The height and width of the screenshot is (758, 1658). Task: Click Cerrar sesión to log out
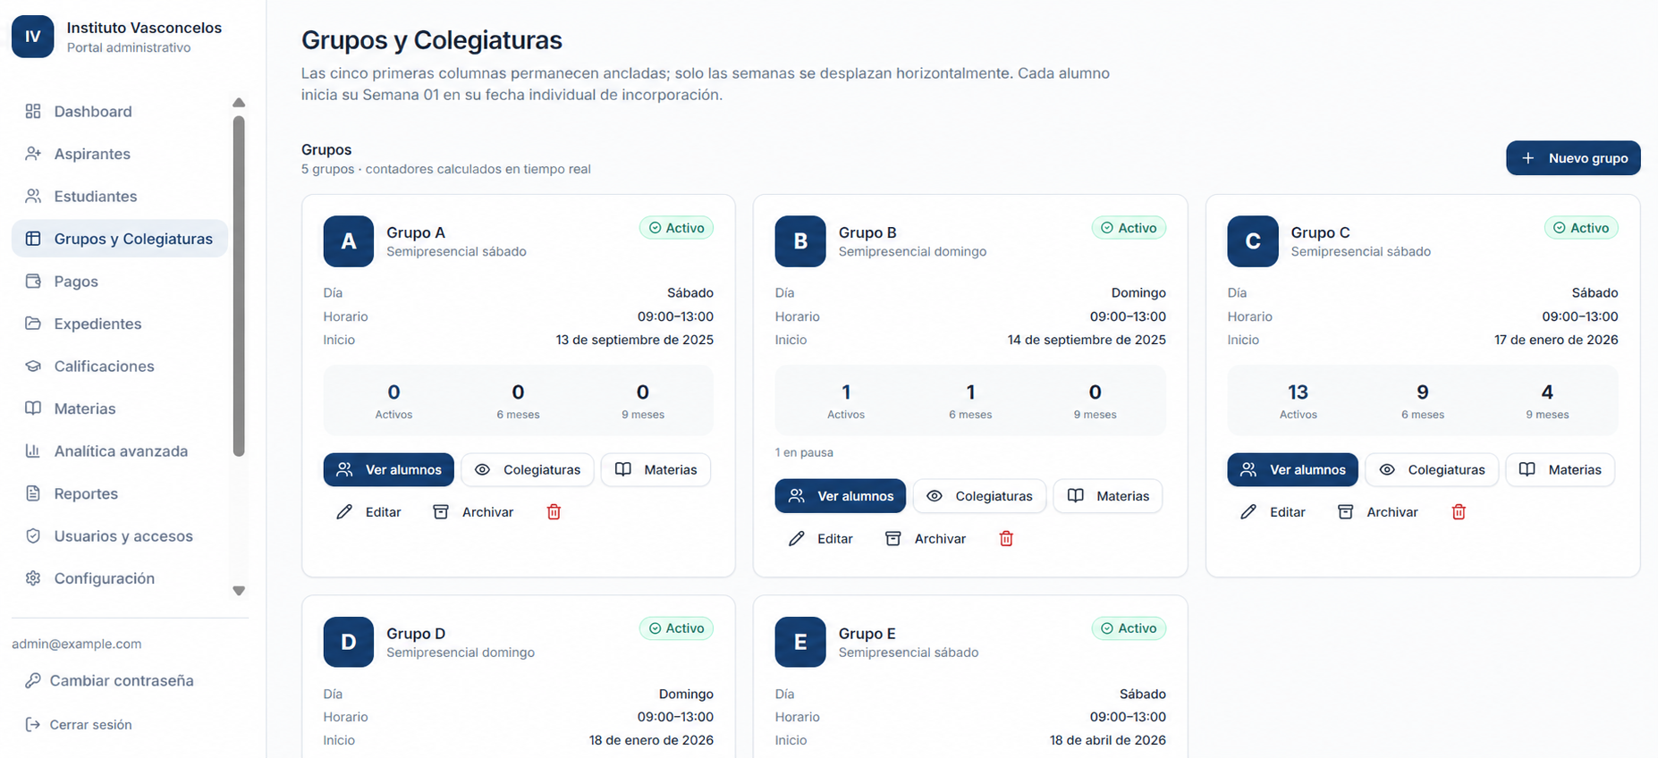[x=79, y=725]
